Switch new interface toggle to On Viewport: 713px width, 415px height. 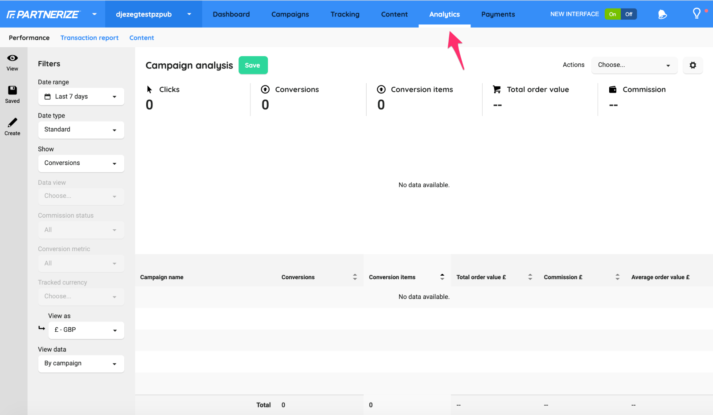(x=613, y=14)
